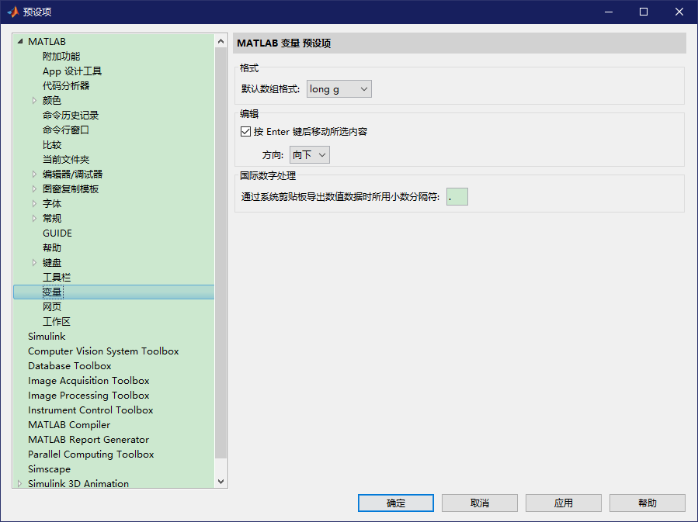Expand the 键盘 tree node

click(x=33, y=262)
